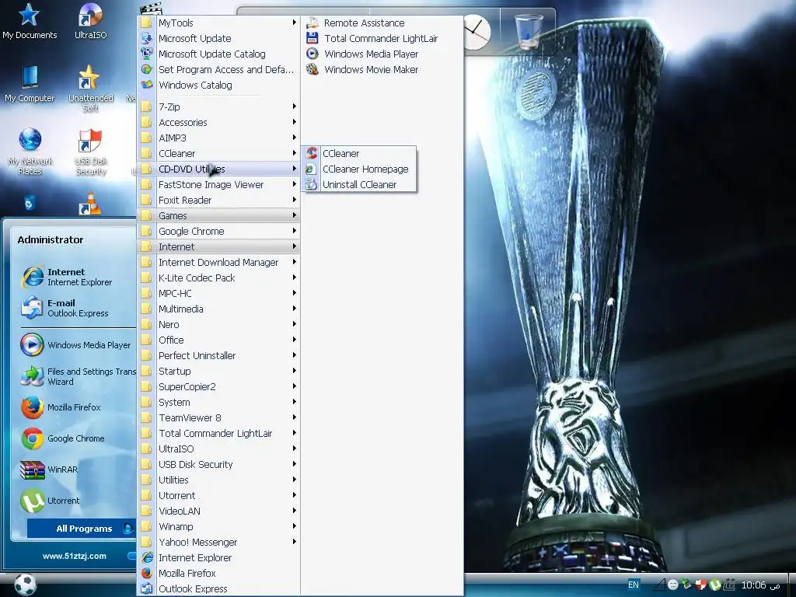This screenshot has height=597, width=796.
Task: Open the Yahoo! Messenger menu folder
Action: (x=218, y=542)
